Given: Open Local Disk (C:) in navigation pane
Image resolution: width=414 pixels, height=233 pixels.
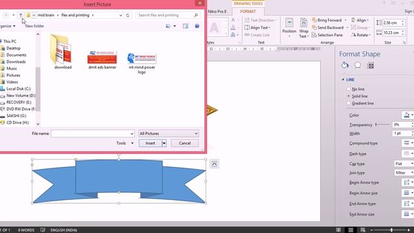Looking at the screenshot, I should (18, 89).
